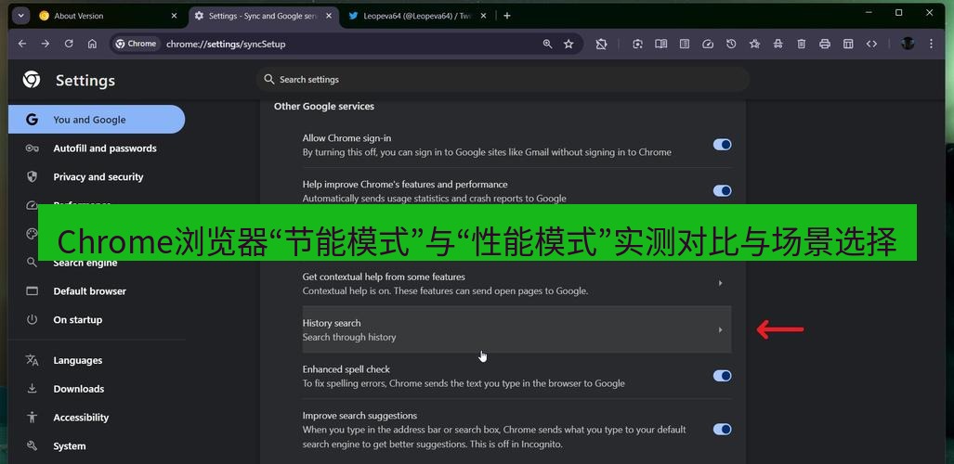Toggle Enhanced spell check off
Viewport: 954px width, 464px height.
(x=722, y=376)
